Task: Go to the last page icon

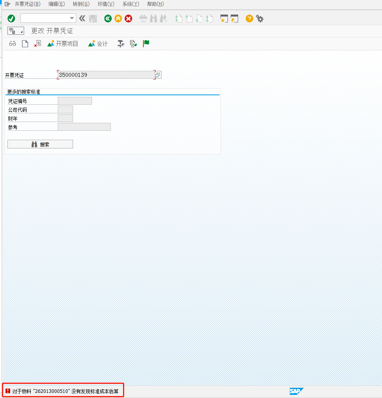Action: [x=209, y=19]
